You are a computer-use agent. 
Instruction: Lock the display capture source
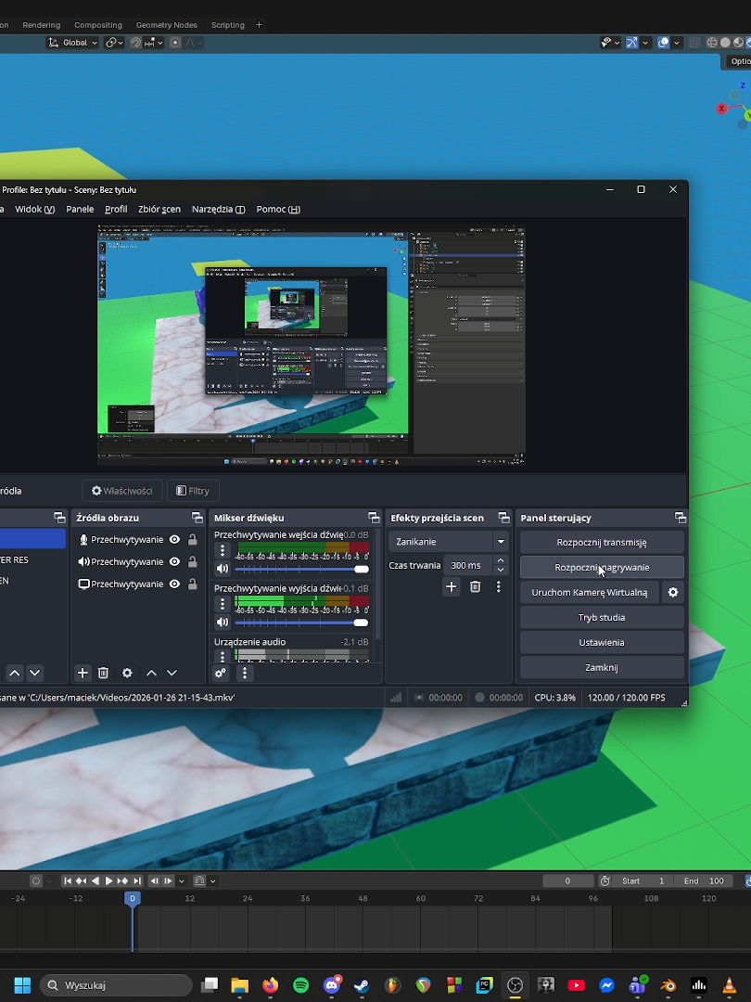pos(192,584)
